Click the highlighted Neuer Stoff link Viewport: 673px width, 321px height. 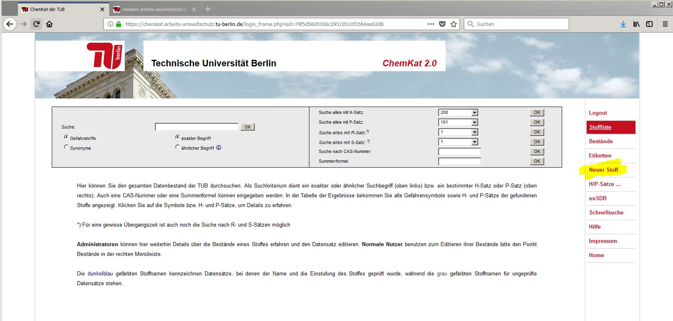pyautogui.click(x=603, y=170)
